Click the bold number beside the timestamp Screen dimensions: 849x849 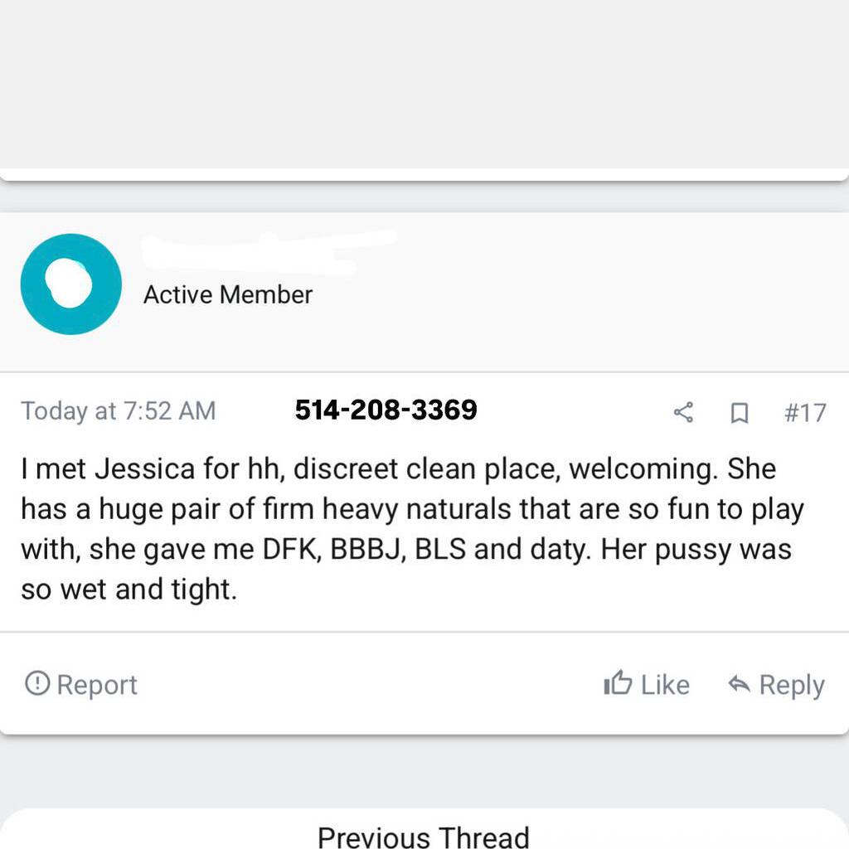coord(386,410)
